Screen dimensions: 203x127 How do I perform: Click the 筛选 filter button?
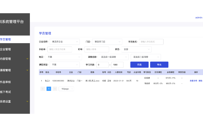click(140, 65)
